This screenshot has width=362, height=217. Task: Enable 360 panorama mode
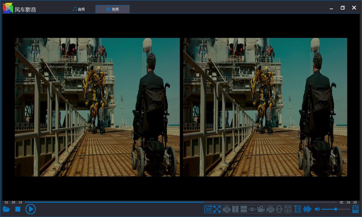271,209
